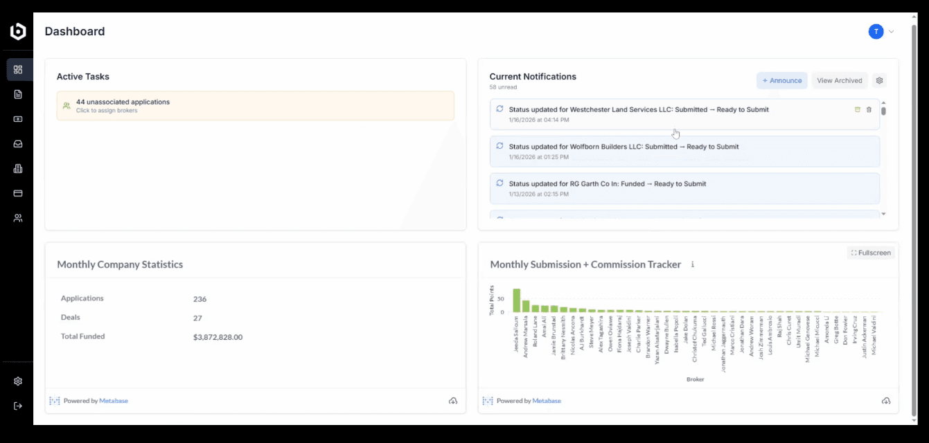Delete the Westchester Land Services notification

[869, 109]
